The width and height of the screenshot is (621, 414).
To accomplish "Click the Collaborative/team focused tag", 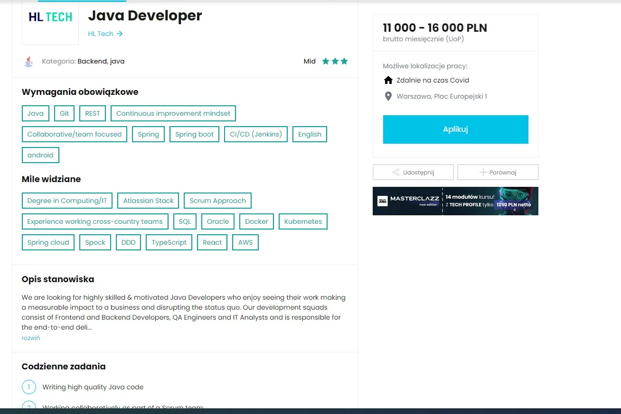I will [x=75, y=134].
